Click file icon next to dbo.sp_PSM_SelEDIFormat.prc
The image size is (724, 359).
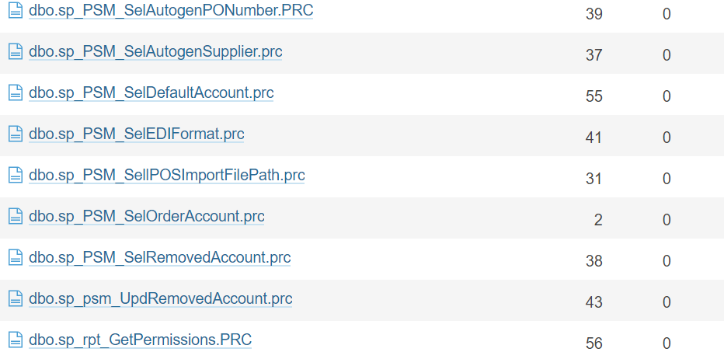(x=15, y=134)
